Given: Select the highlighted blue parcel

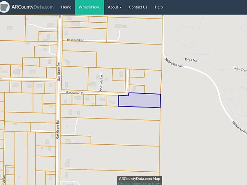Looking at the screenshot, I should click(139, 101).
